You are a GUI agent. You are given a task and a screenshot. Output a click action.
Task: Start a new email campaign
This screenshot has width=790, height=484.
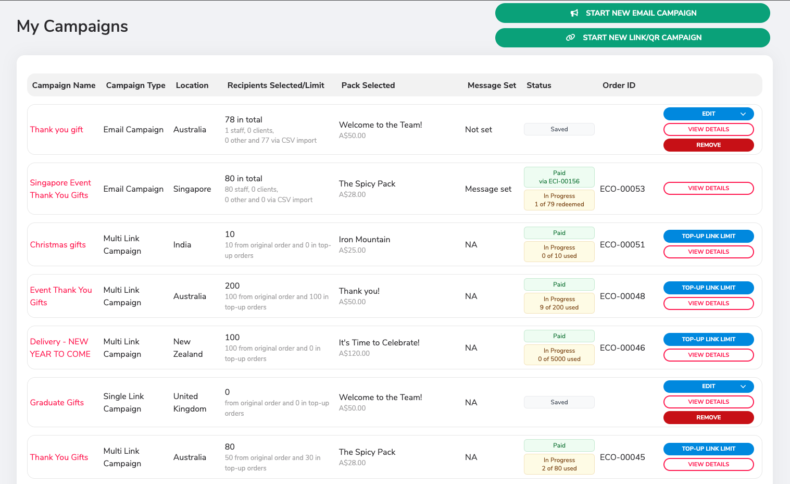[x=633, y=13]
